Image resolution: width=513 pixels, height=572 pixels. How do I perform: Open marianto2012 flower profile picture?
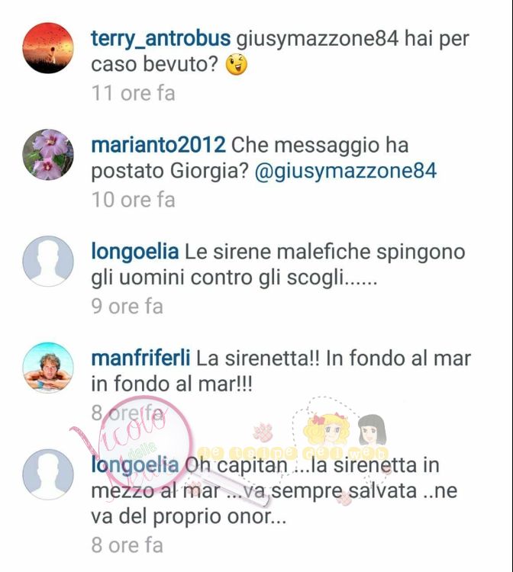tap(48, 154)
